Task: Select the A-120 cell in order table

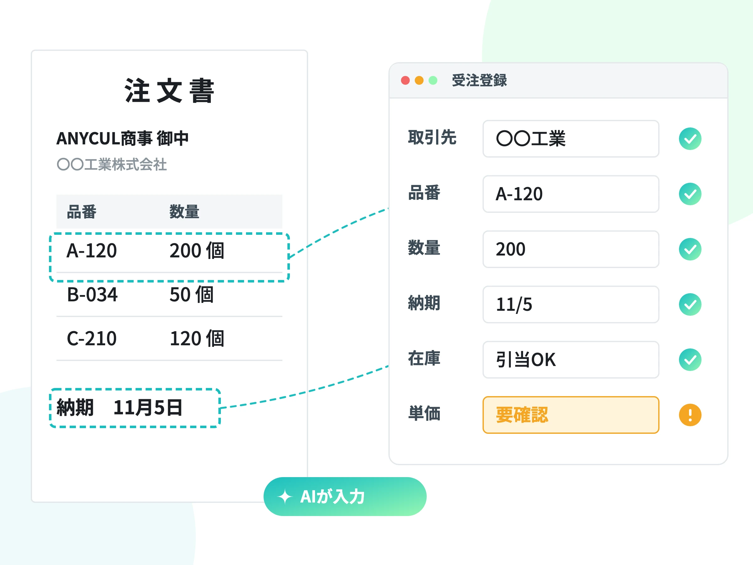Action: [x=92, y=251]
